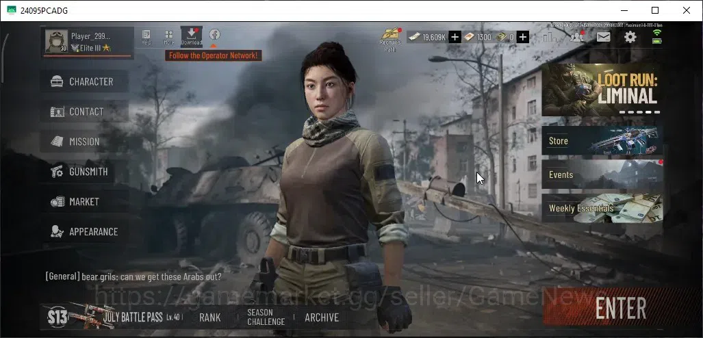Open the leaderboard bar chart icon
The height and width of the screenshot is (338, 703).
click(550, 37)
